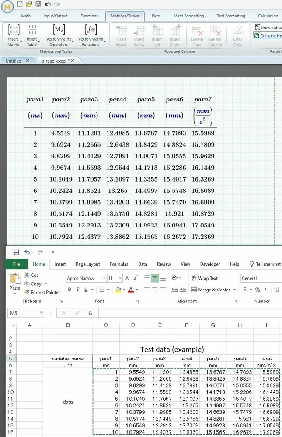Screen dimensions: 282x437
Task: Click the Insert Above row icon
Action: [x=121, y=30]
